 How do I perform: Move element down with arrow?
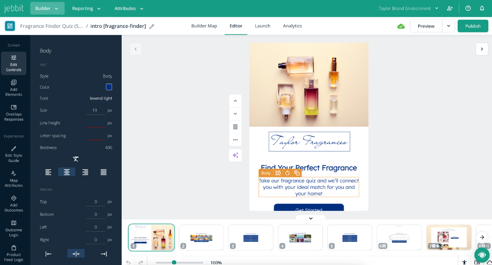tap(235, 114)
